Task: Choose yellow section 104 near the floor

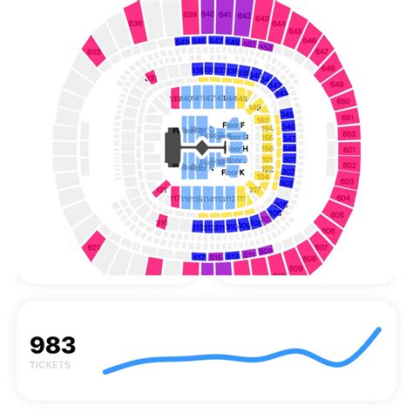Action: tap(262, 176)
